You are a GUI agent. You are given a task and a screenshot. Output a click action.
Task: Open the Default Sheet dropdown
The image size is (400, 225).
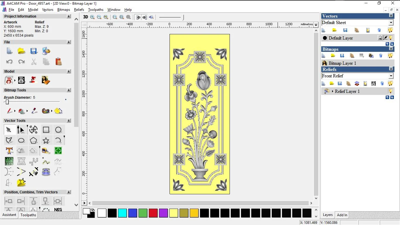(x=391, y=23)
